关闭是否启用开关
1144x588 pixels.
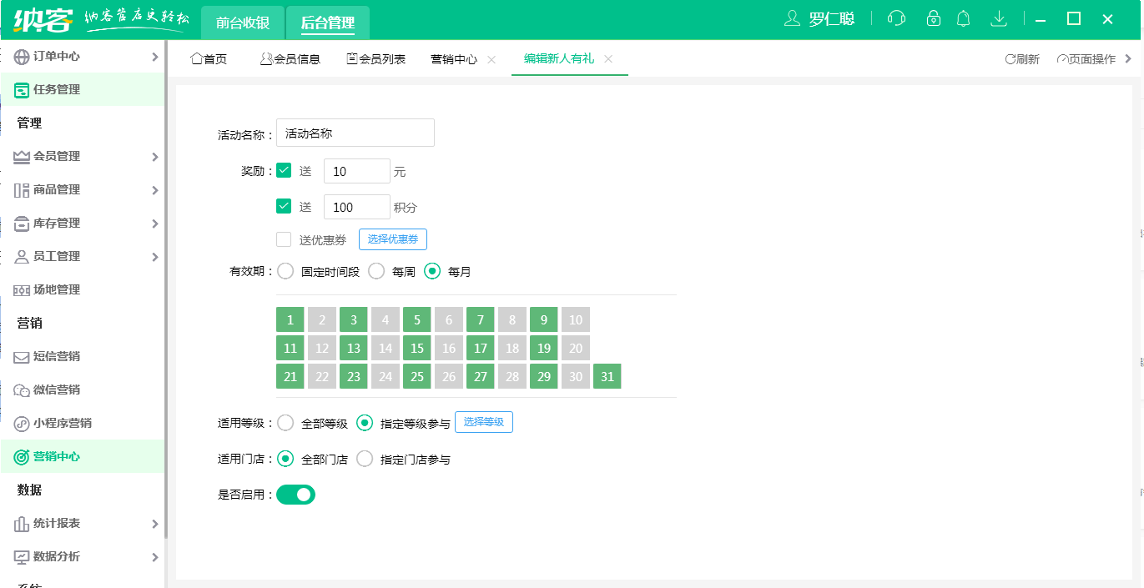[x=295, y=494]
